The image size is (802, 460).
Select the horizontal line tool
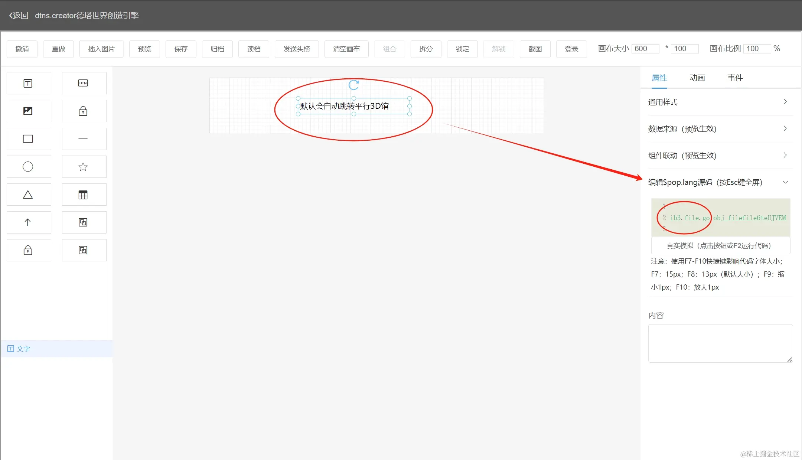click(x=84, y=139)
